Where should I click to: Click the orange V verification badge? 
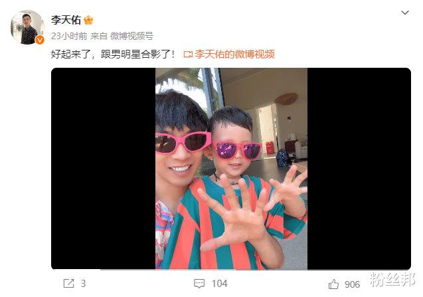point(40,40)
